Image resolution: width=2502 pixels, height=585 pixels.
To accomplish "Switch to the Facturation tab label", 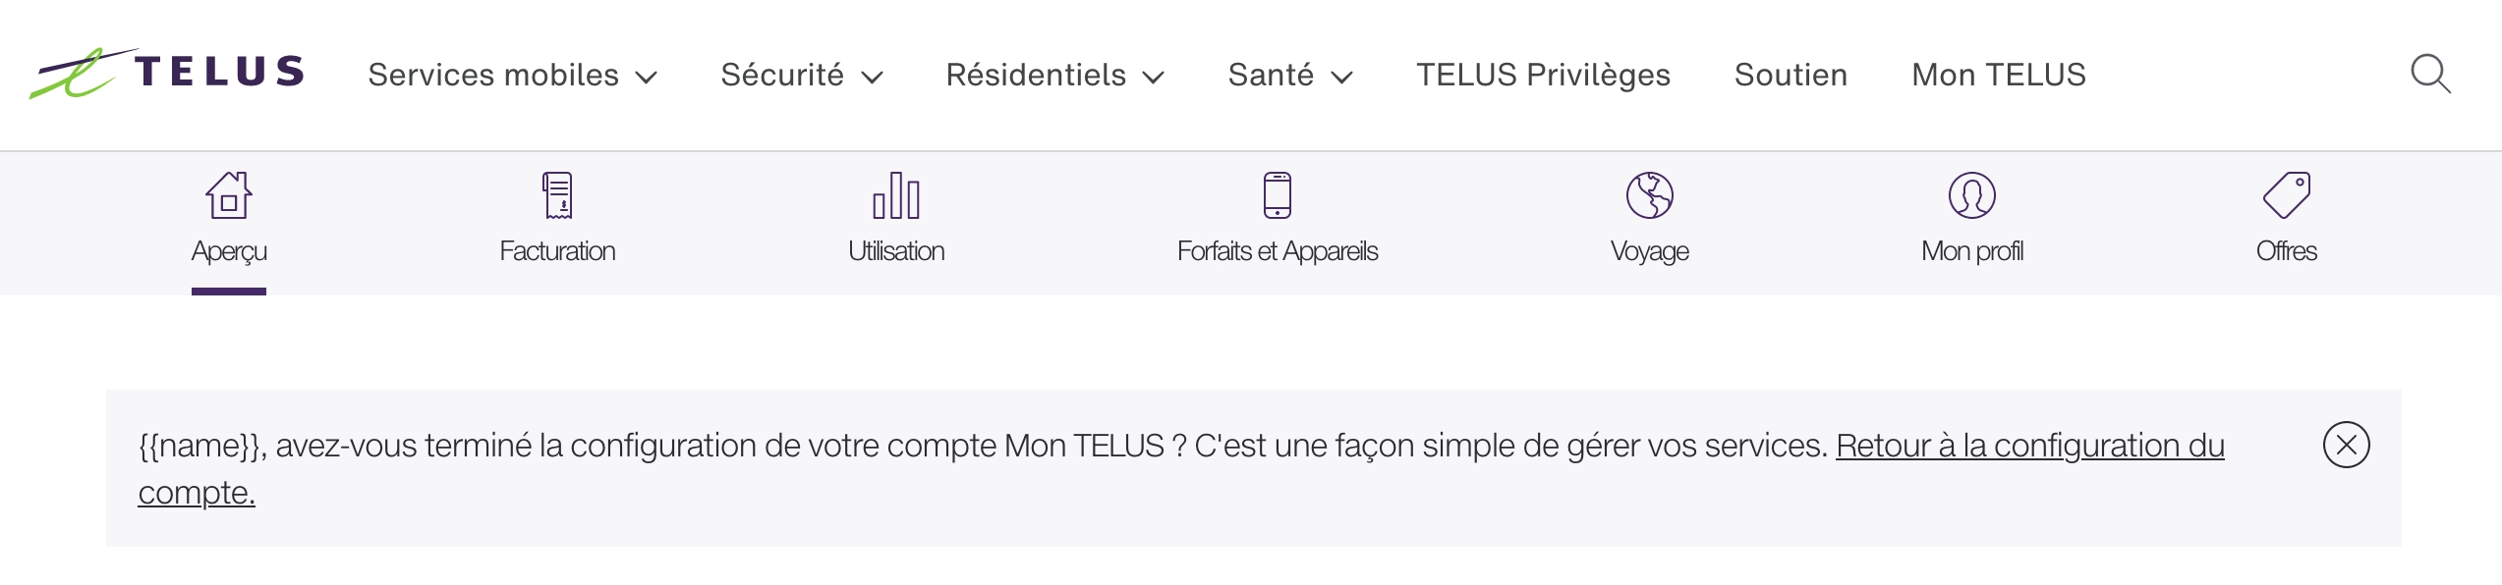I will pyautogui.click(x=557, y=251).
